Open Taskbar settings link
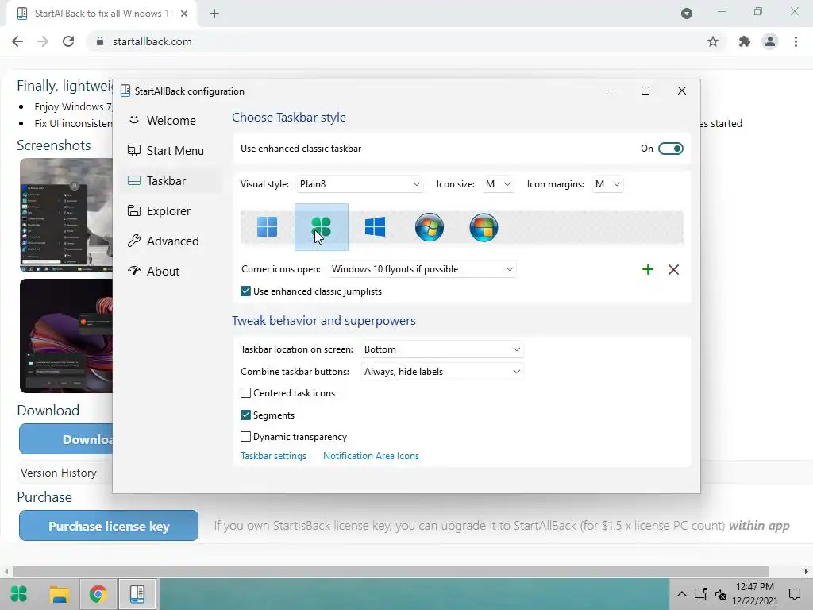This screenshot has height=610, width=813. (273, 456)
